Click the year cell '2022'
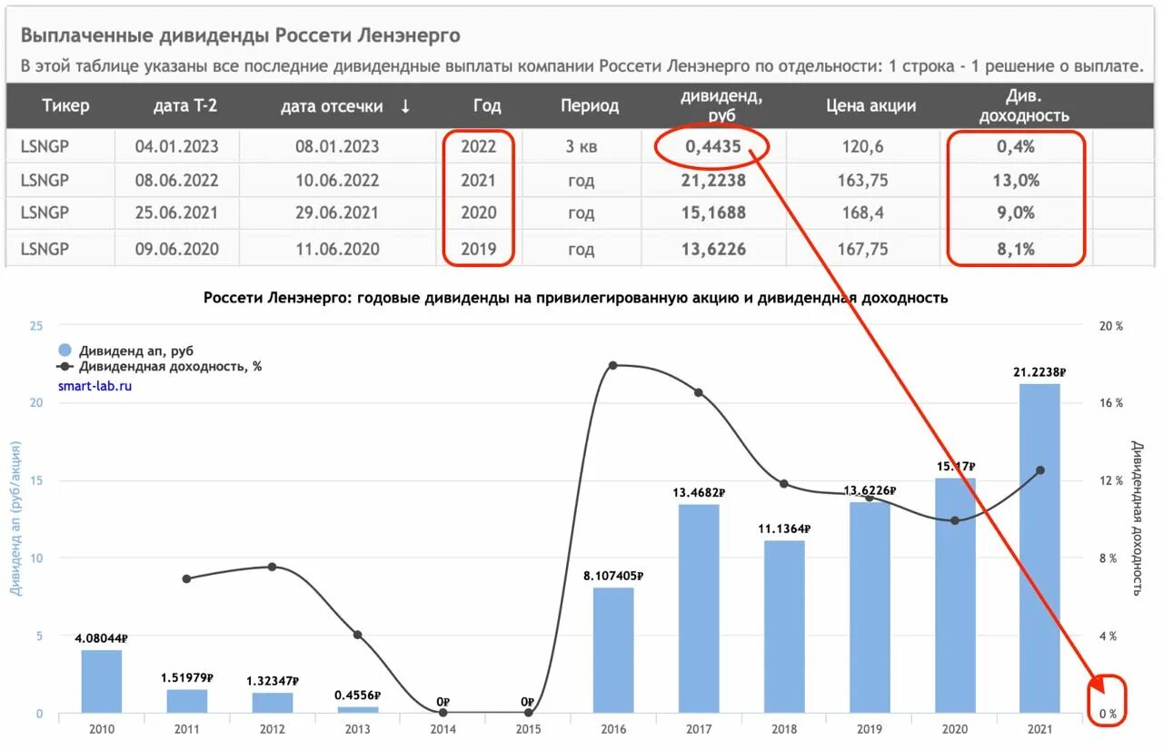Image resolution: width=1163 pixels, height=750 pixels. pos(479,146)
